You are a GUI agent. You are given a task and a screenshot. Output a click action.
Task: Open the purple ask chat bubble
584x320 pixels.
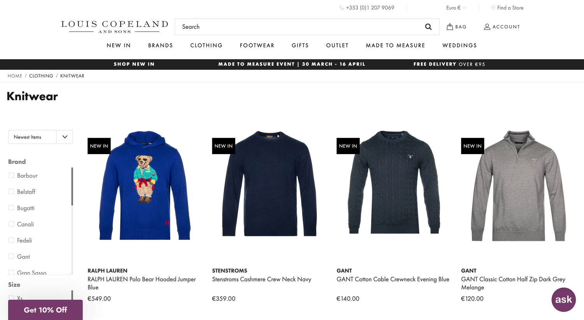coord(563,299)
